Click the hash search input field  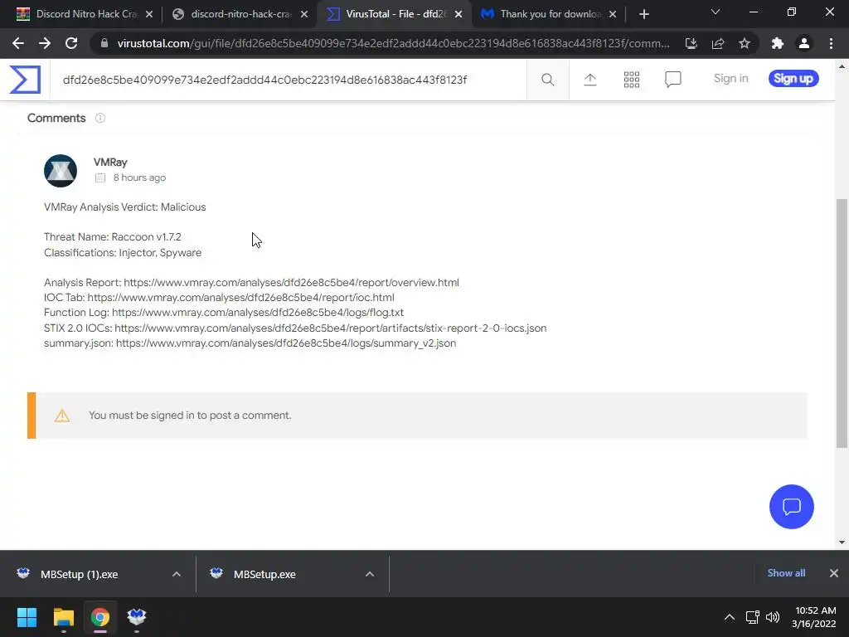point(287,80)
